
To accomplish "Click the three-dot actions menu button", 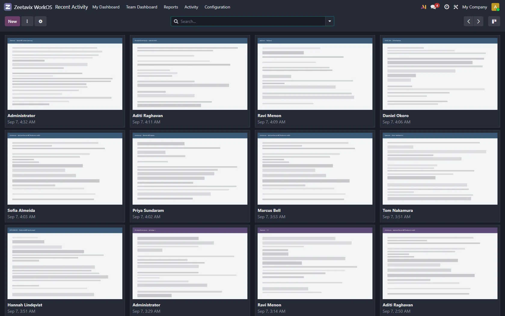I will pos(27,21).
